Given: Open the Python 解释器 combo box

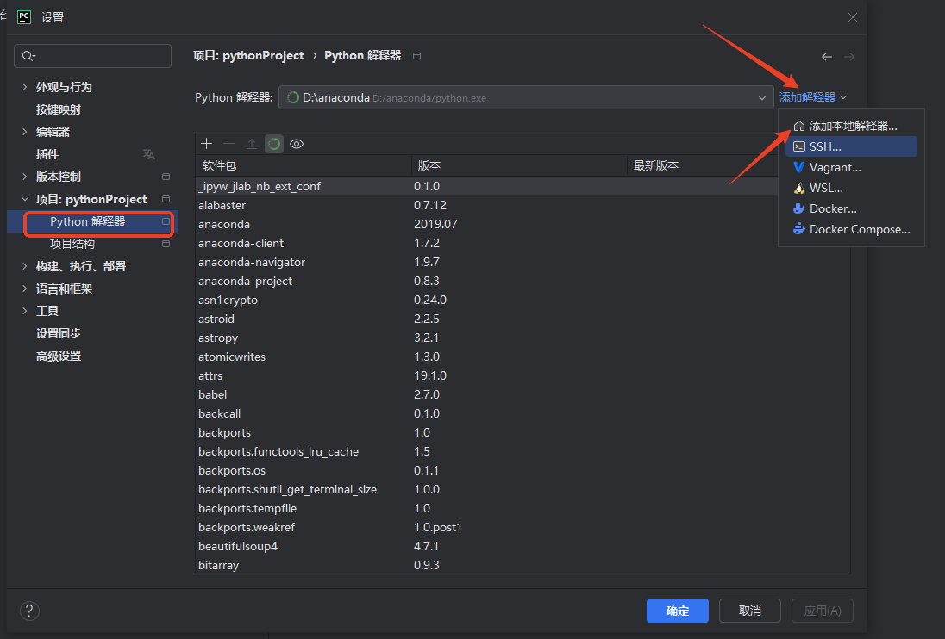Looking at the screenshot, I should 526,97.
